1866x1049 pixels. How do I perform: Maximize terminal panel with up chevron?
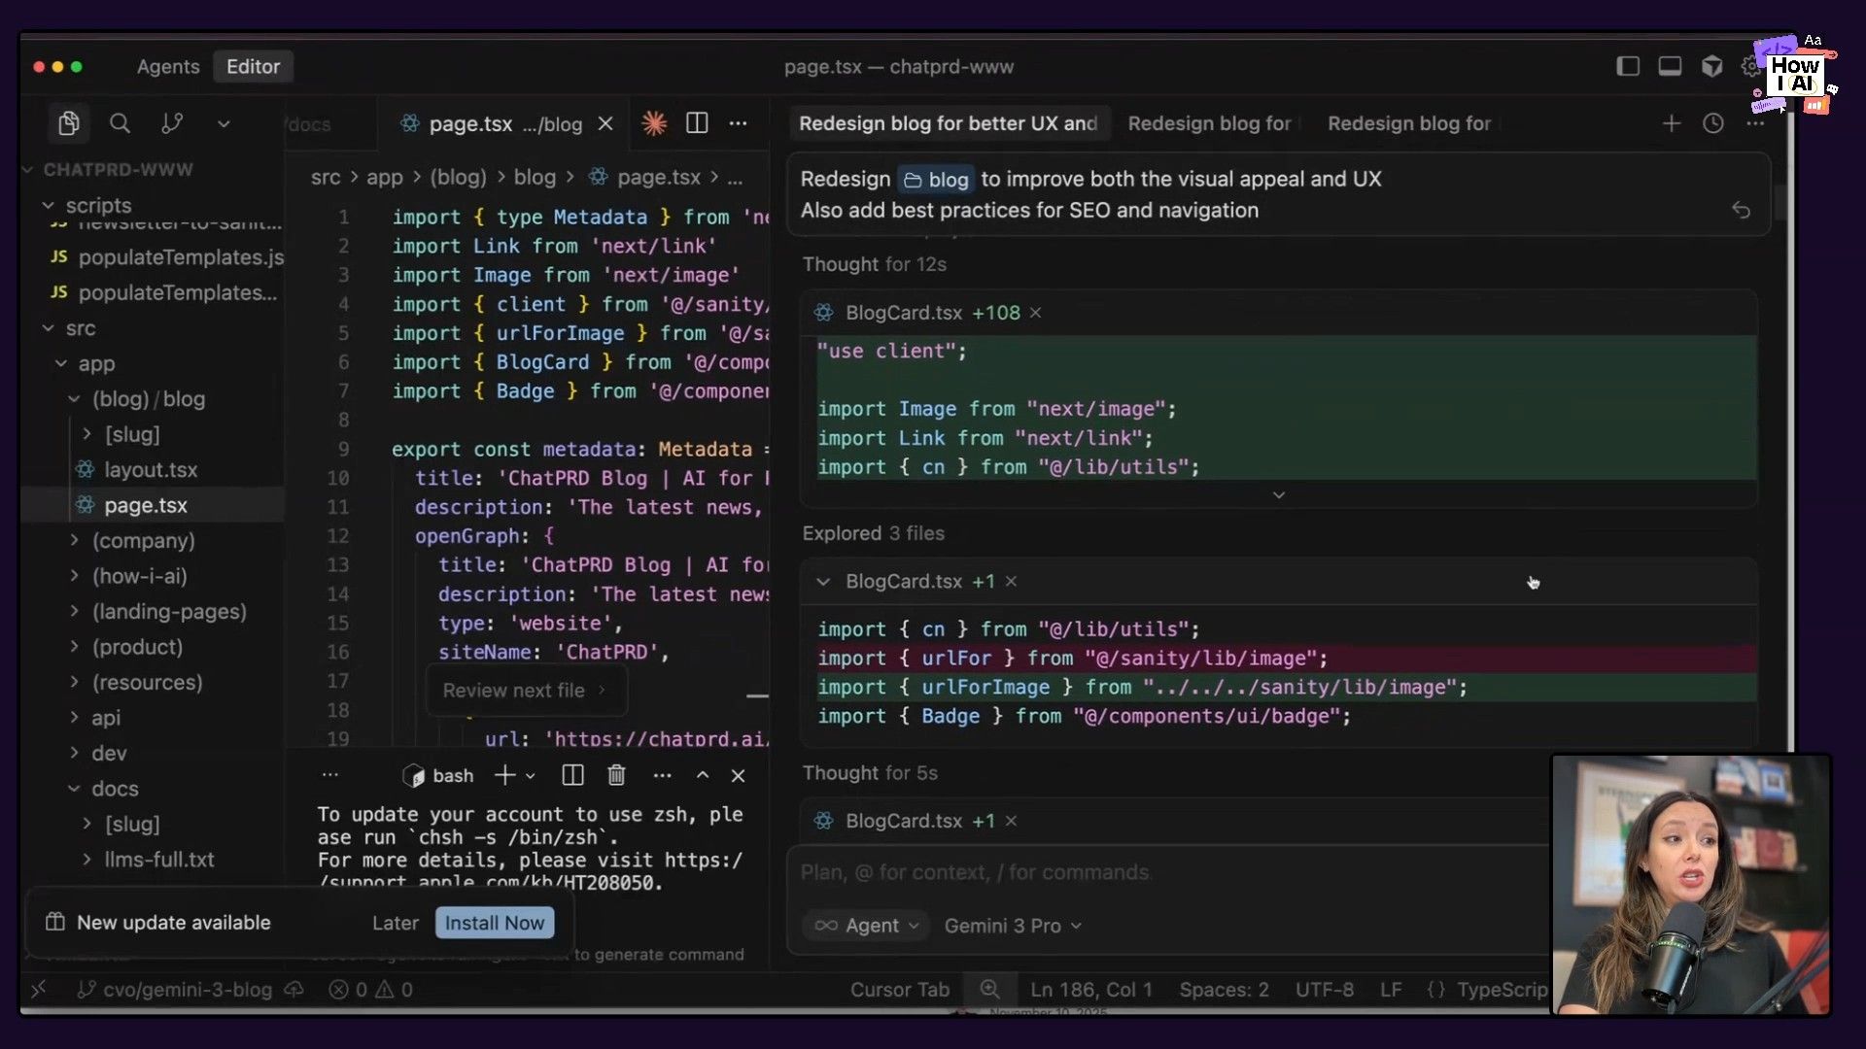703,775
